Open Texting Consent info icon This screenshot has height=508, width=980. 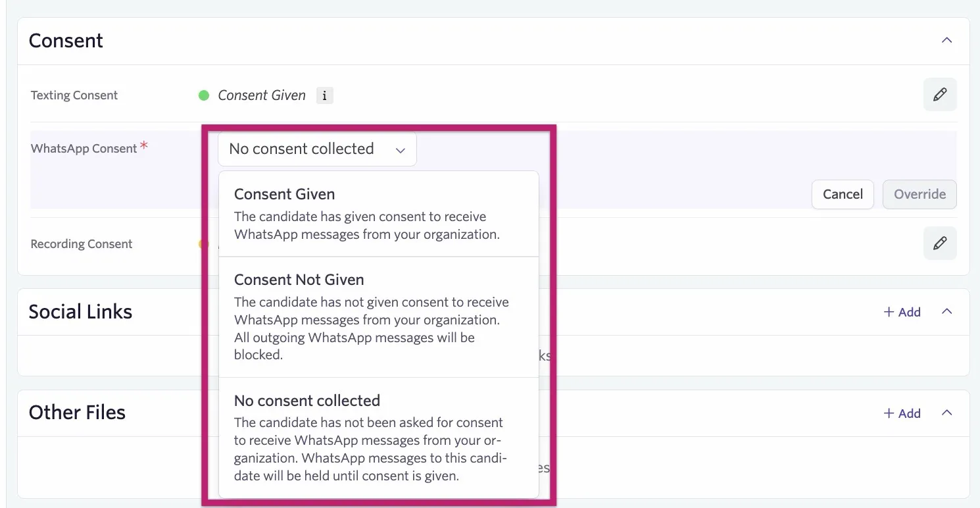pos(324,95)
